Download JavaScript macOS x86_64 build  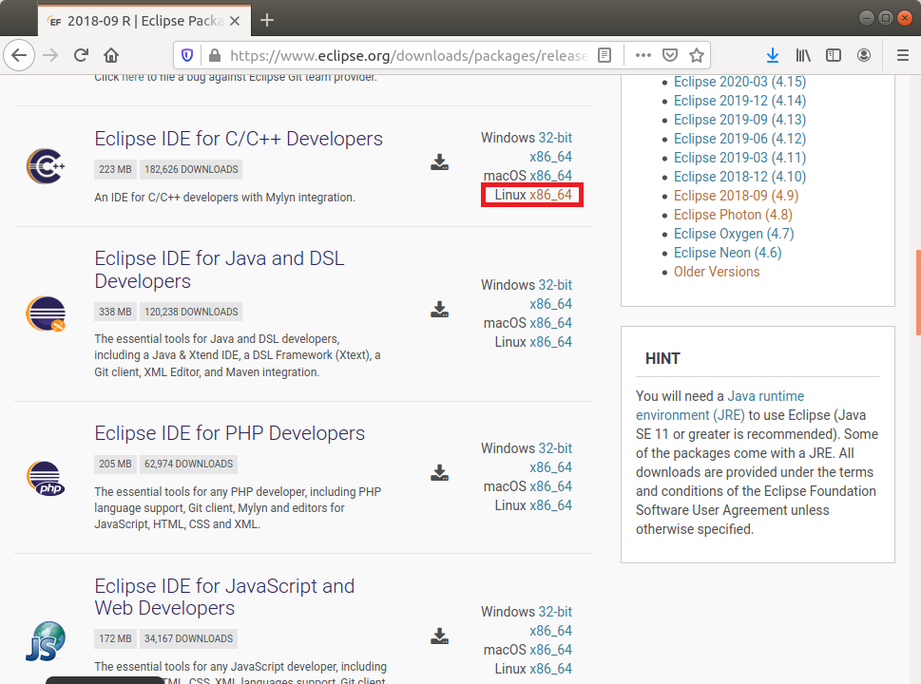[x=550, y=650]
